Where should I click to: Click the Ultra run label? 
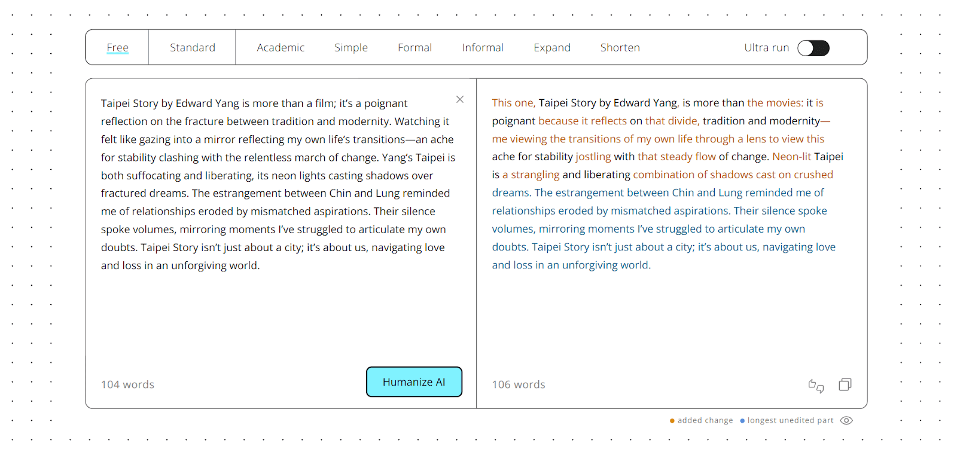(767, 47)
